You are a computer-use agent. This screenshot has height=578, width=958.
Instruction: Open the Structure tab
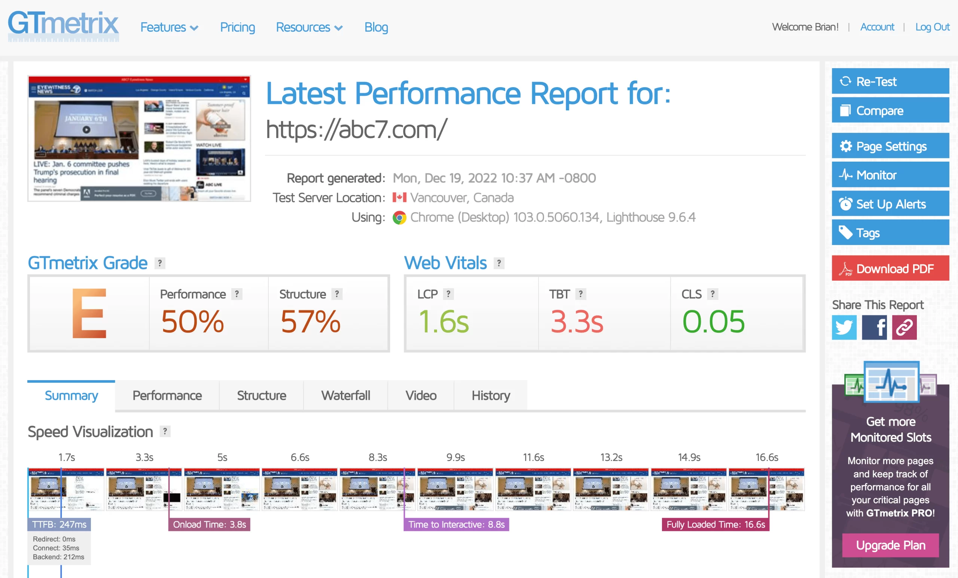pyautogui.click(x=261, y=395)
